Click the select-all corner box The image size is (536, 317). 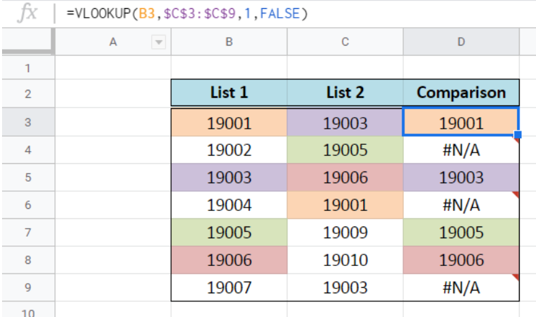coord(28,41)
